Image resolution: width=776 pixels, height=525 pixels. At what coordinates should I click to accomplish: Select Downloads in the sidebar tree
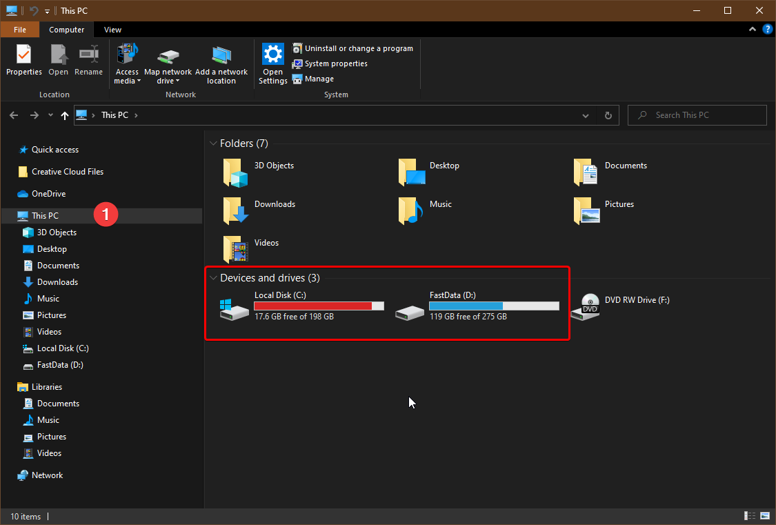click(50, 282)
